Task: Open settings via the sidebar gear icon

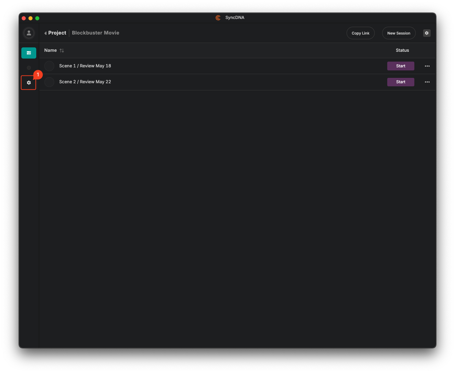Action: tap(29, 83)
